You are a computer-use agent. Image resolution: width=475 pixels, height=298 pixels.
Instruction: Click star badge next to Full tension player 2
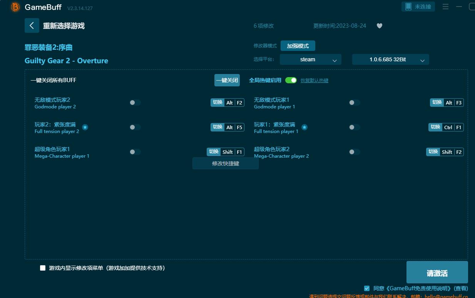pos(85,127)
